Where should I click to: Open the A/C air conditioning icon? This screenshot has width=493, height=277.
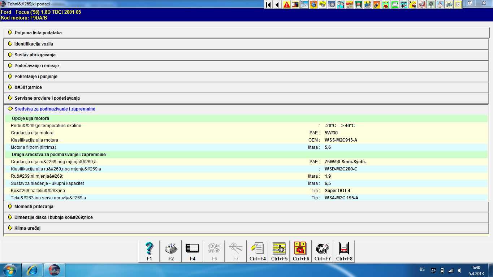coord(431,5)
